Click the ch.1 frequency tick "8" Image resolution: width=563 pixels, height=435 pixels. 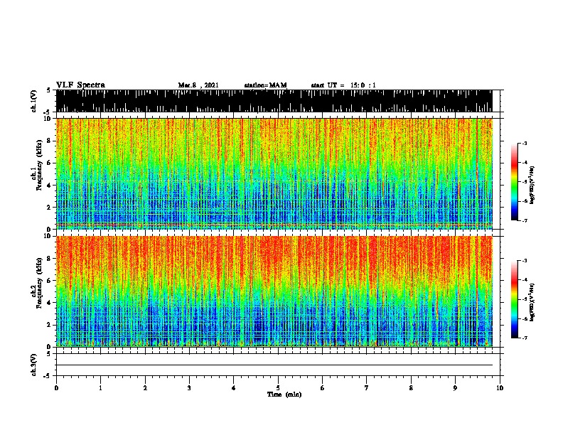50,141
